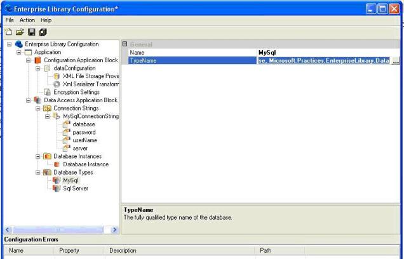The width and height of the screenshot is (404, 259).
Task: Select the Encryption Settings tree label
Action: pos(76,92)
